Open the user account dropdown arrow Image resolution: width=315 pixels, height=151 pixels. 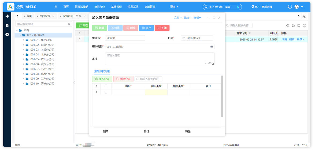pos(302,7)
